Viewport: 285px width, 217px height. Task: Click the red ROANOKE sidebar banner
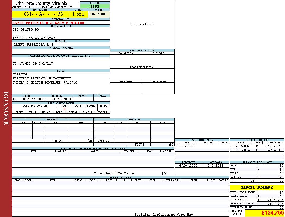coord(6,108)
